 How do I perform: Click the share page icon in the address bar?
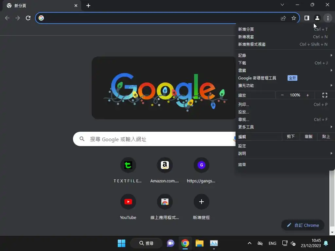click(x=283, y=18)
